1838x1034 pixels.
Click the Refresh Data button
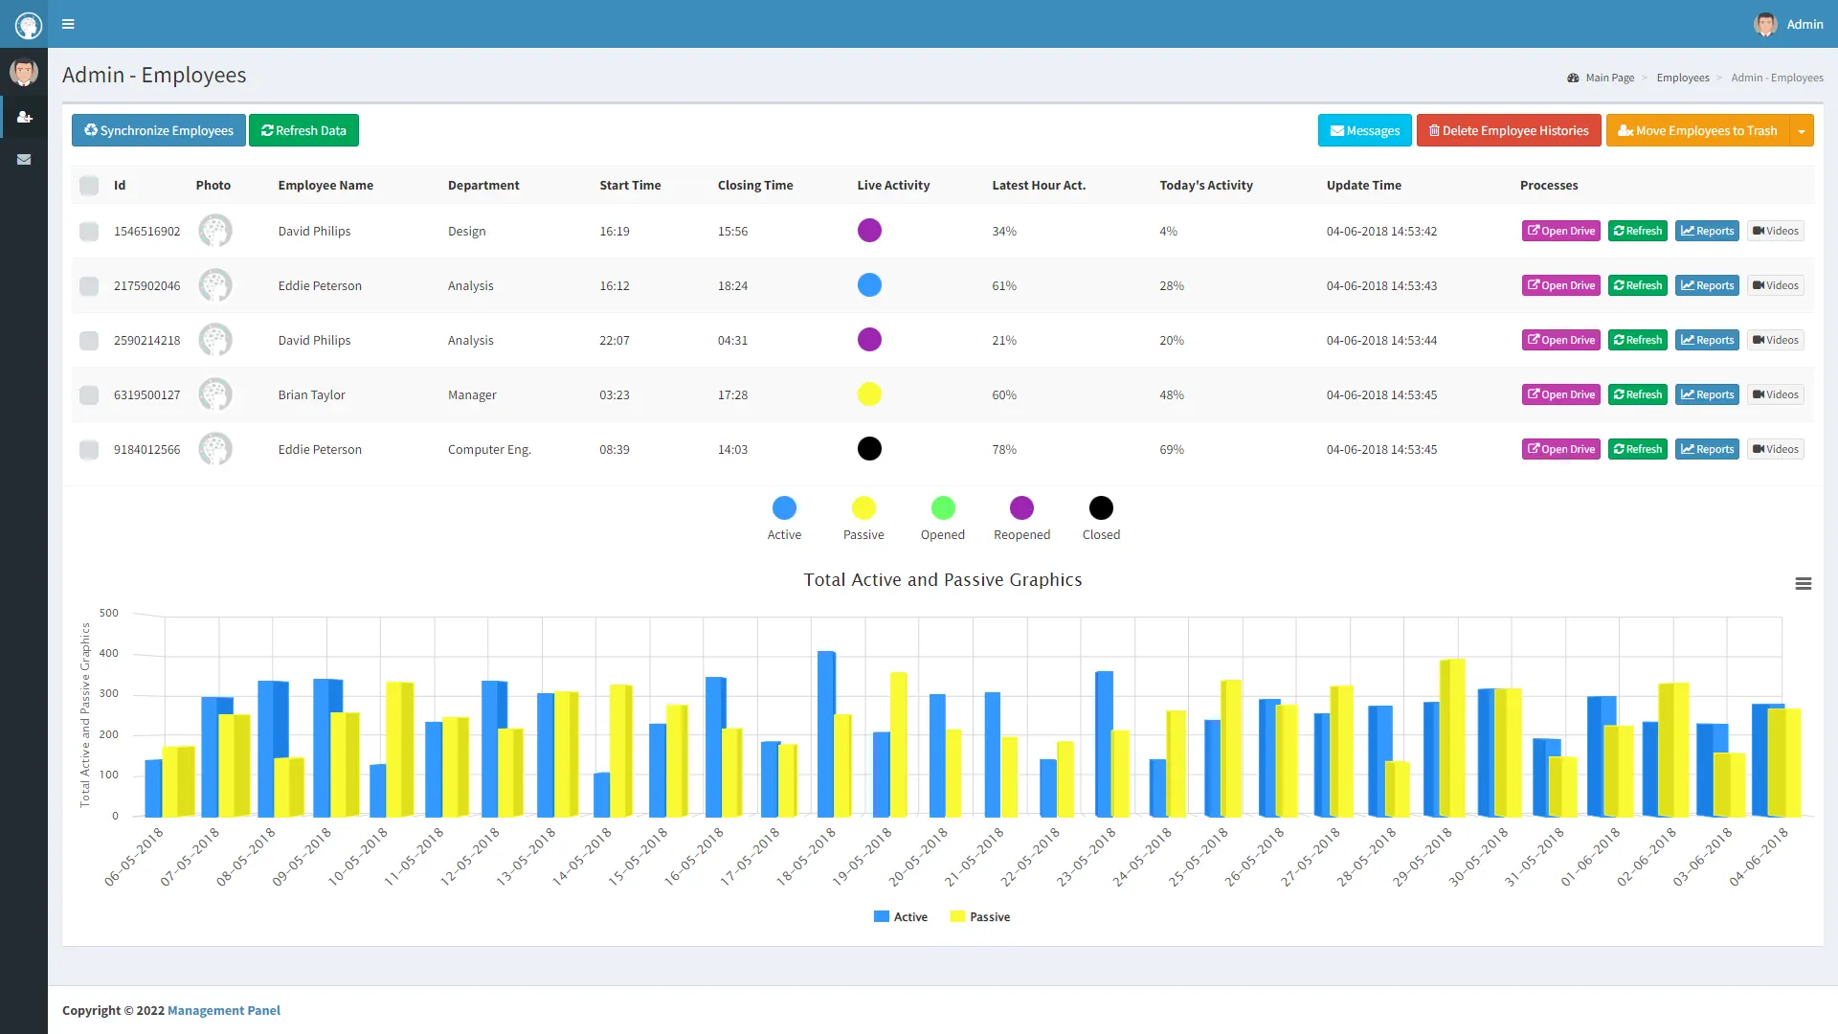(x=303, y=130)
